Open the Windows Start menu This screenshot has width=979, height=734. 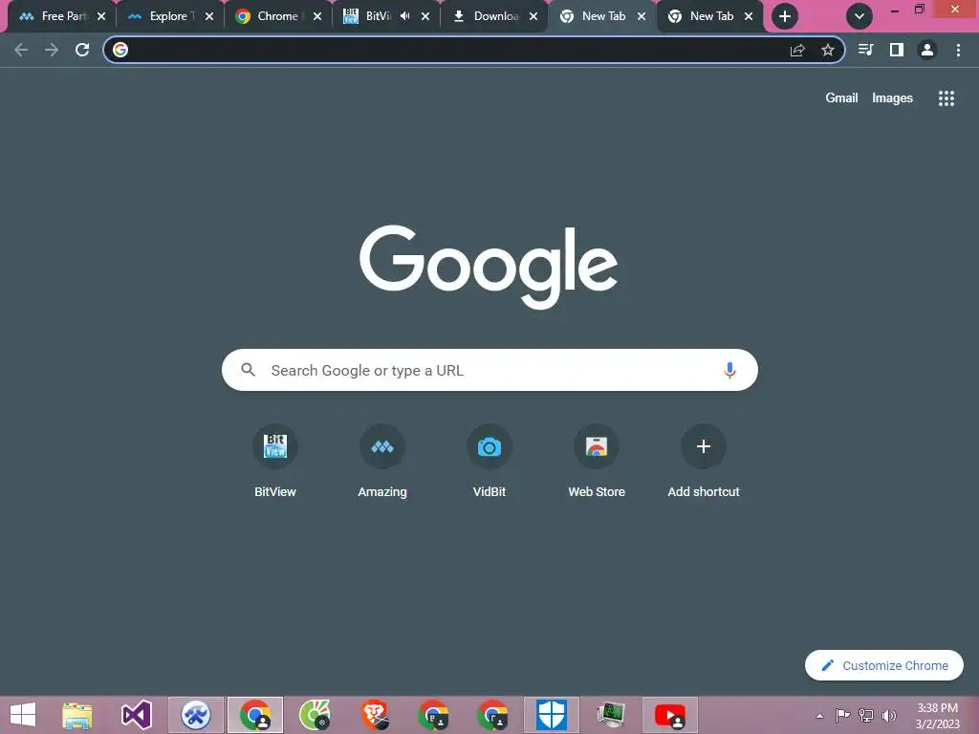[x=23, y=715]
